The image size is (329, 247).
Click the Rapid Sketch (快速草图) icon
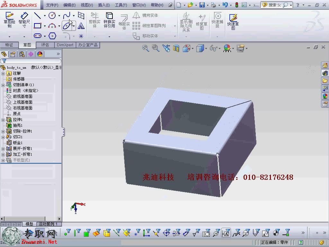(x=233, y=22)
